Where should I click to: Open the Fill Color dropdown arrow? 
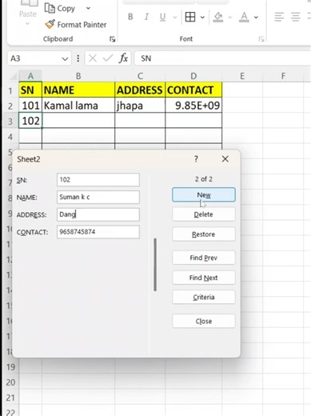(x=229, y=18)
